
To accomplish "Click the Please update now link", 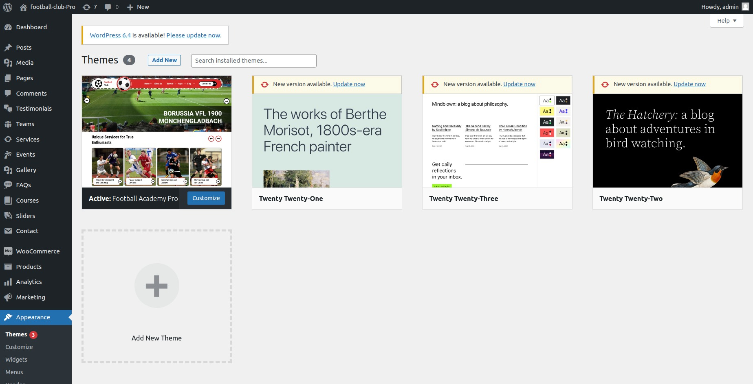I will tap(193, 35).
